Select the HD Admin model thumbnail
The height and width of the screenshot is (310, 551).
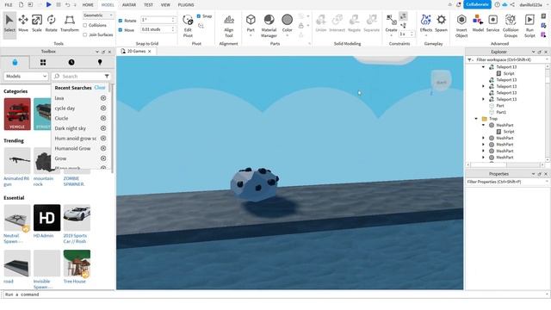click(46, 218)
